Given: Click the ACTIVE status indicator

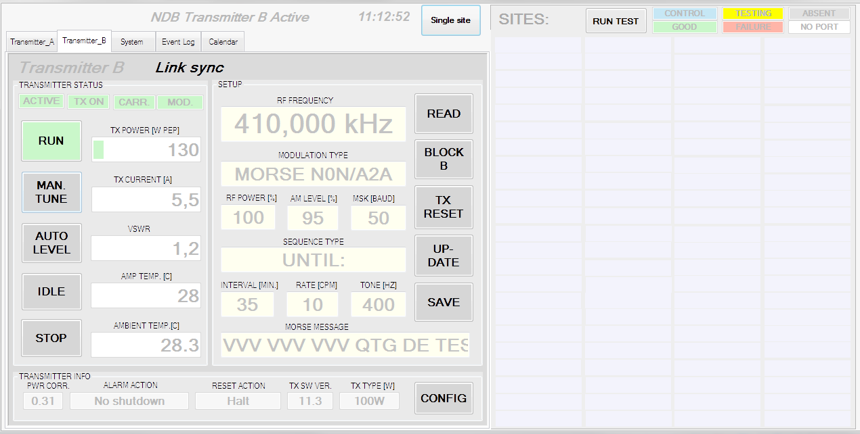Looking at the screenshot, I should [x=41, y=101].
